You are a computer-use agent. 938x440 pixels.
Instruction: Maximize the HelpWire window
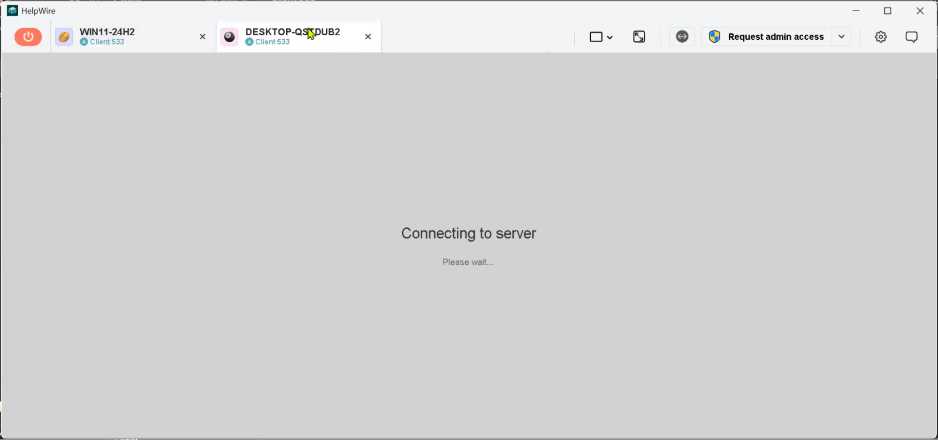[x=887, y=10]
